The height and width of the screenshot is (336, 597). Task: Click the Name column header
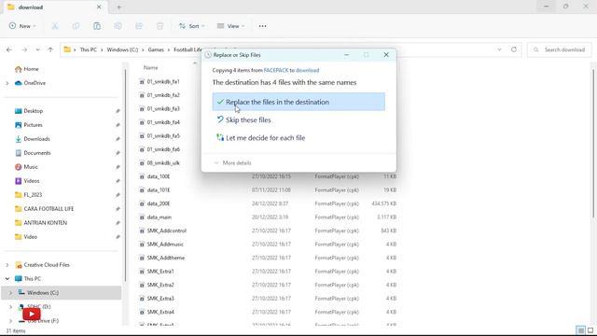pyautogui.click(x=151, y=67)
